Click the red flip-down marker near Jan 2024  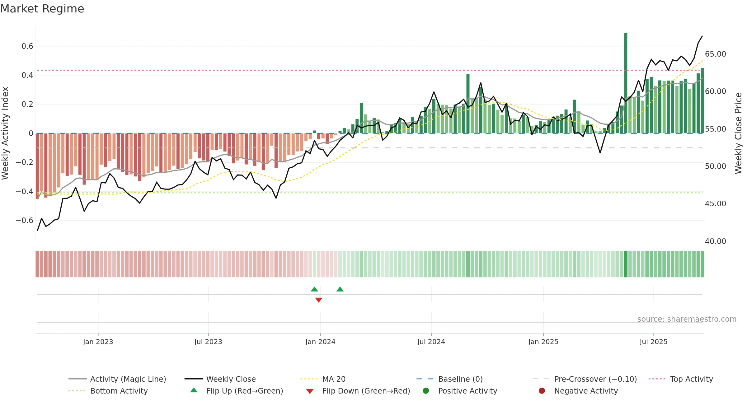pos(319,300)
